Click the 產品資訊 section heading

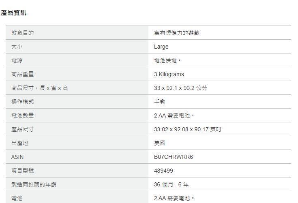click(x=14, y=13)
